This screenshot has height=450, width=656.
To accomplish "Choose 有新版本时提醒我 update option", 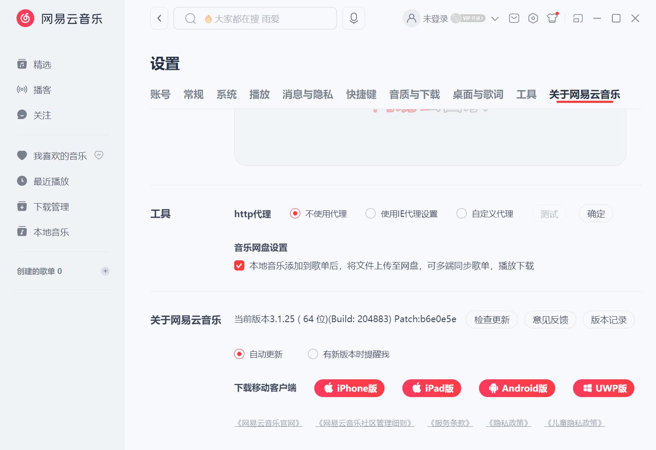I will point(313,354).
